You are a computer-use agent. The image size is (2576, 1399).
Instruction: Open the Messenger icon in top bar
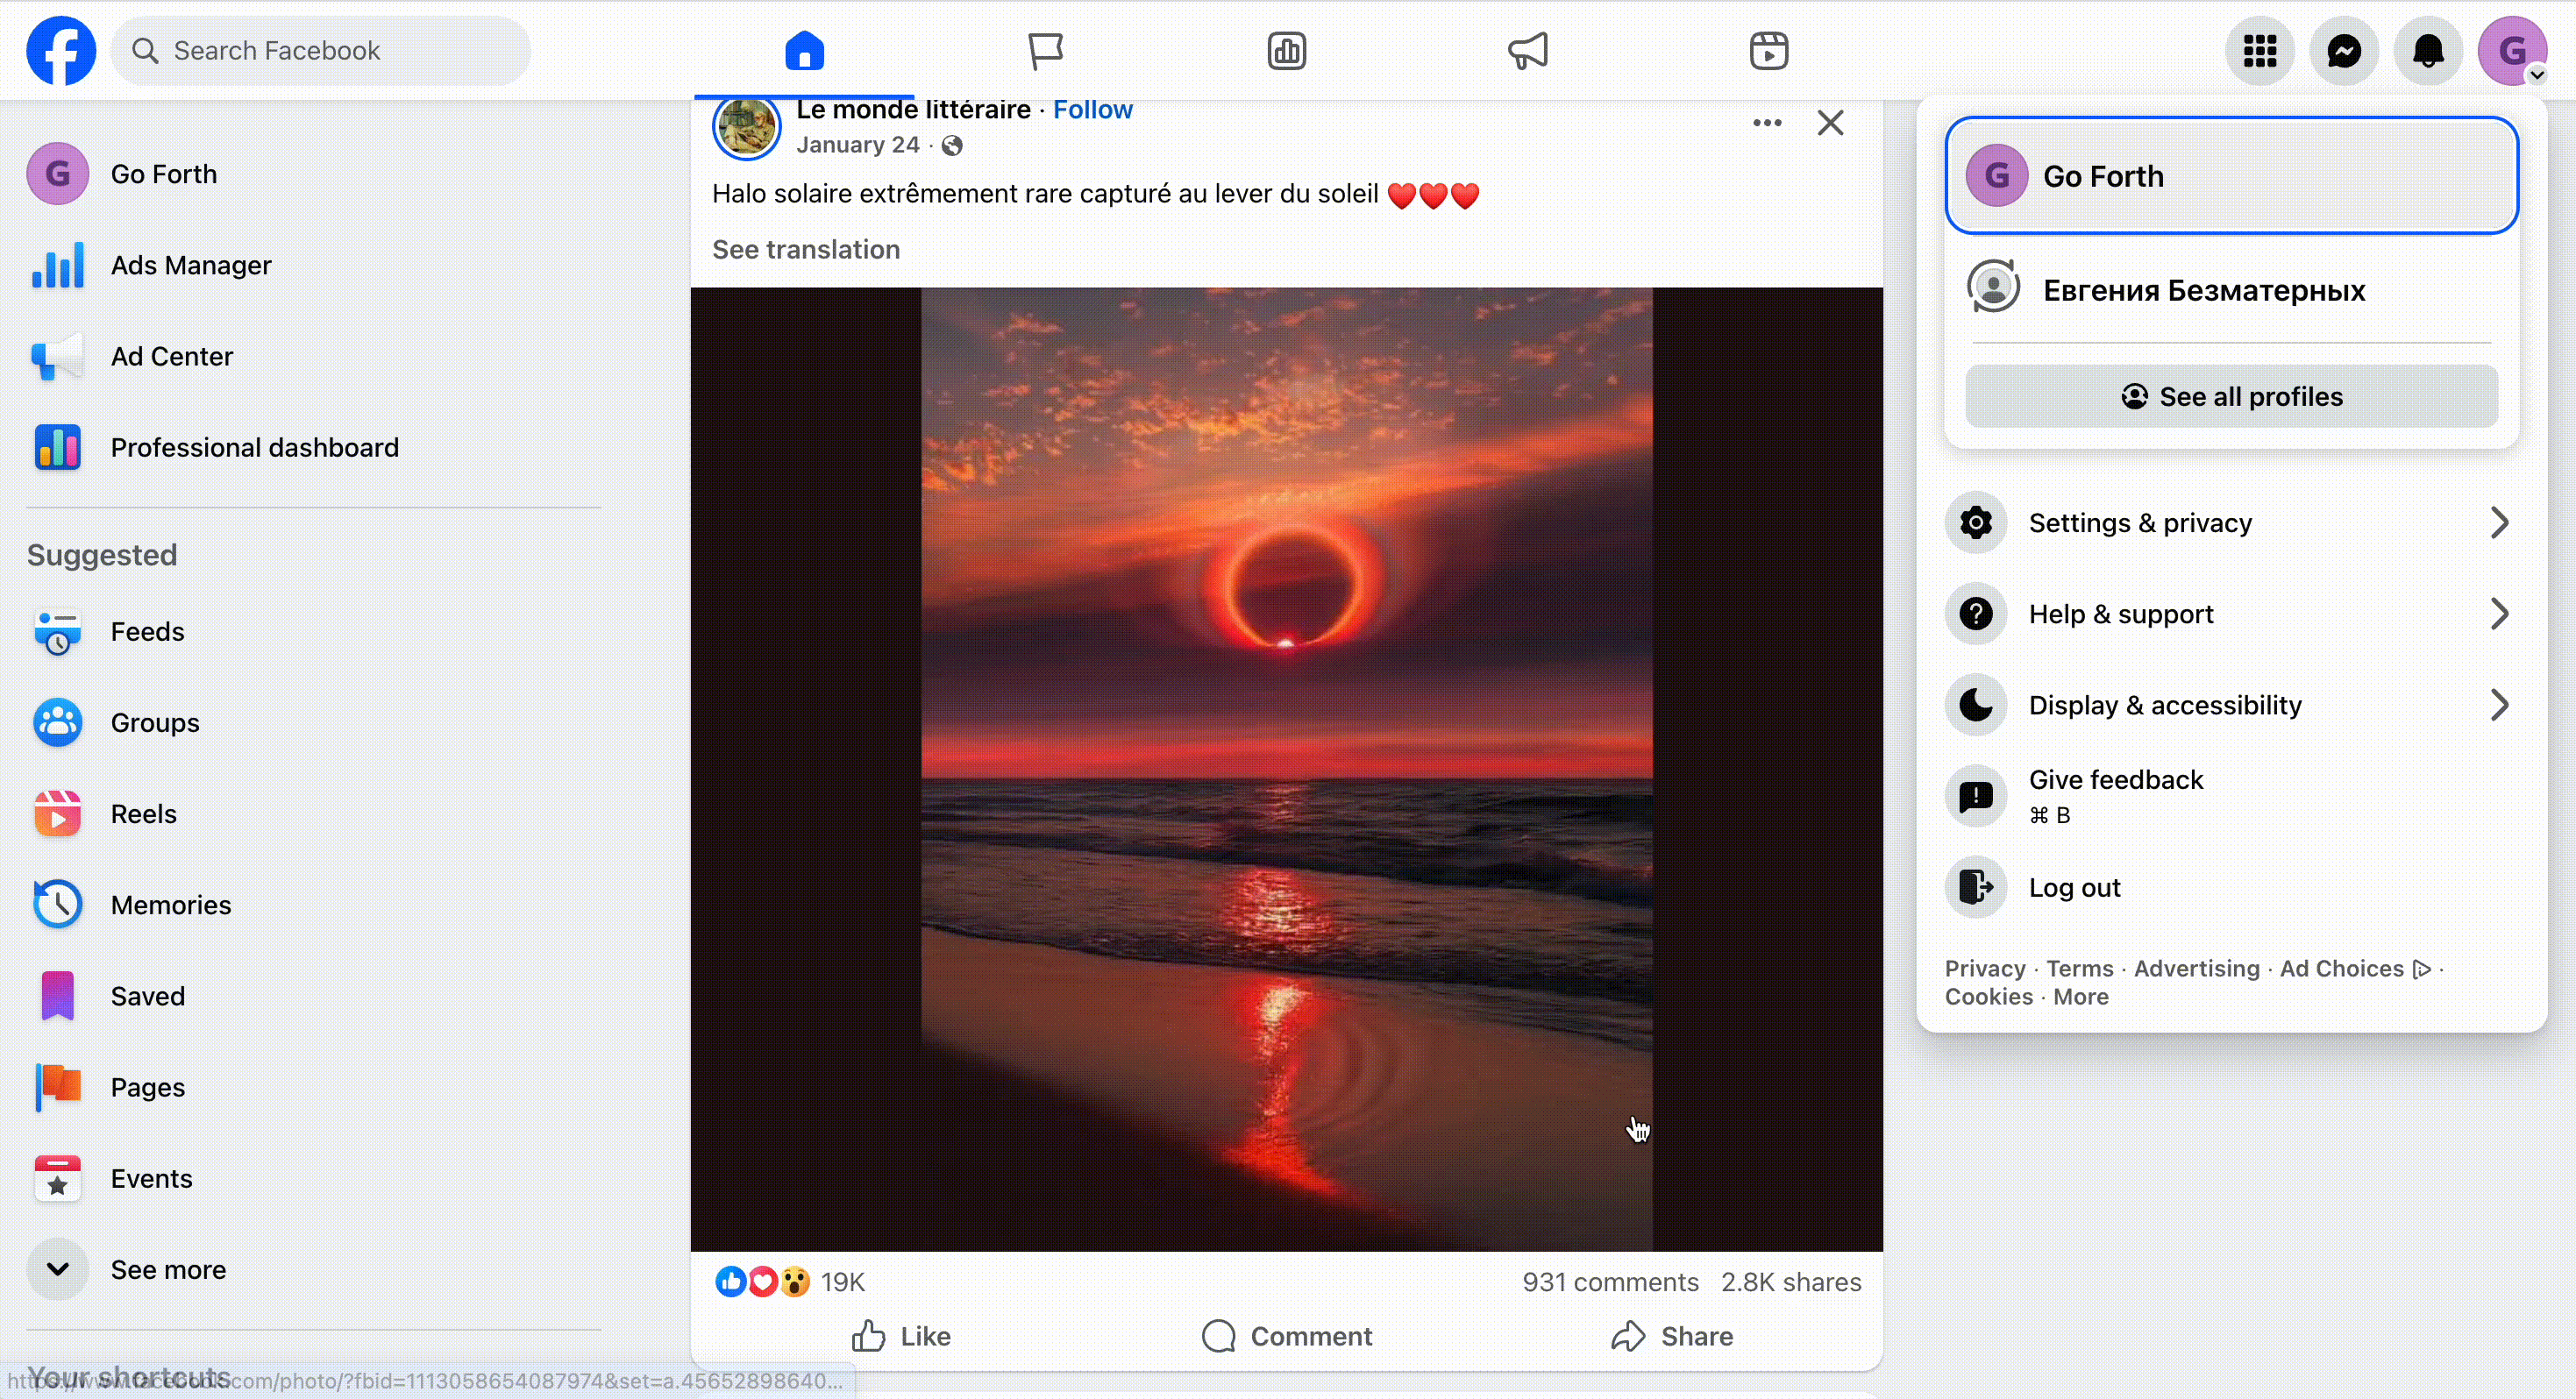coord(2344,51)
